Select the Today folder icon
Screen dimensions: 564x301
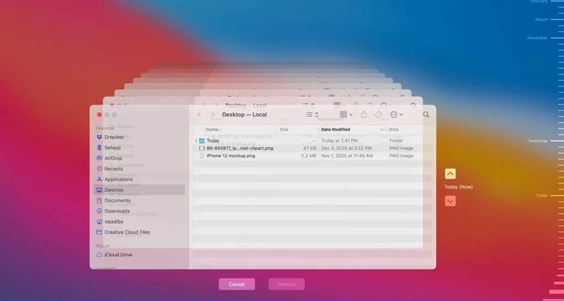202,141
